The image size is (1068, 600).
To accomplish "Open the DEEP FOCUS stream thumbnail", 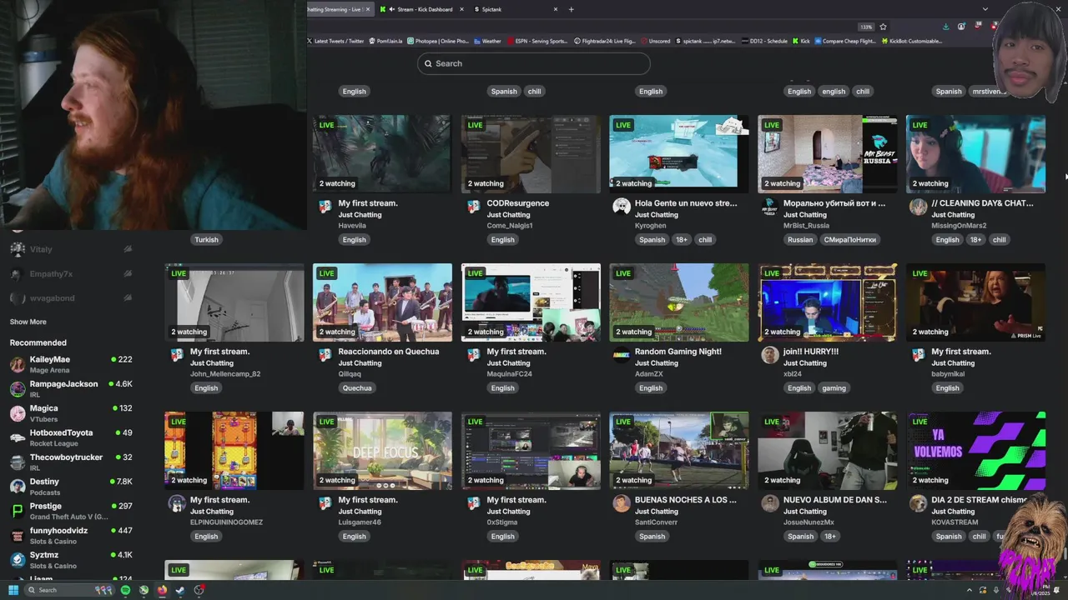I will (x=382, y=451).
